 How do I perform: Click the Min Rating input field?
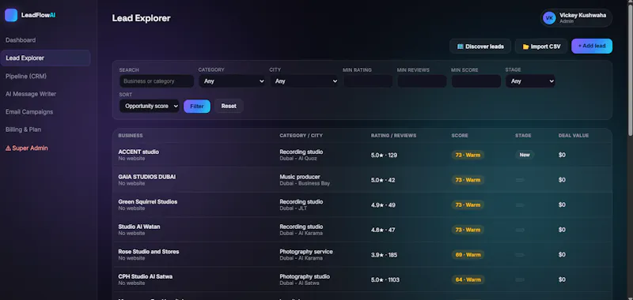click(x=368, y=81)
